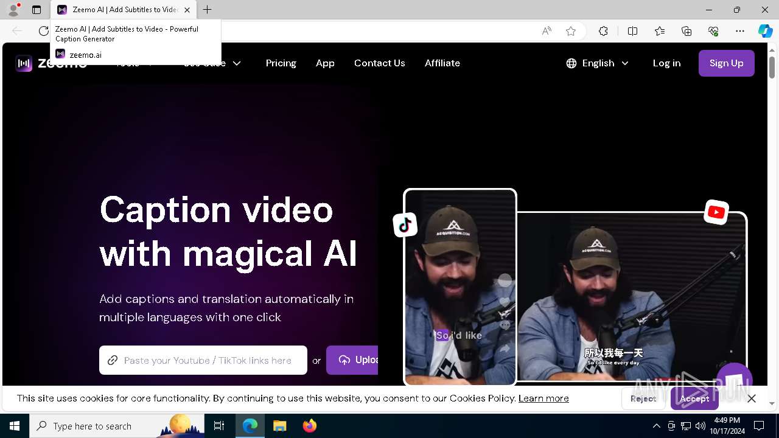Open browser Collections
Screen dimensions: 779x438
pyautogui.click(x=686, y=31)
